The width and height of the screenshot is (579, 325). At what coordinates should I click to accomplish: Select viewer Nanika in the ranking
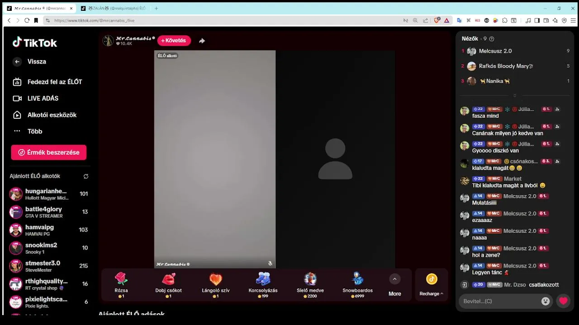coord(515,81)
